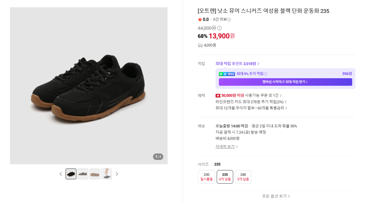This screenshot has width=370, height=204.
Task: Select the brown sole thumbnail
Action: click(x=95, y=174)
